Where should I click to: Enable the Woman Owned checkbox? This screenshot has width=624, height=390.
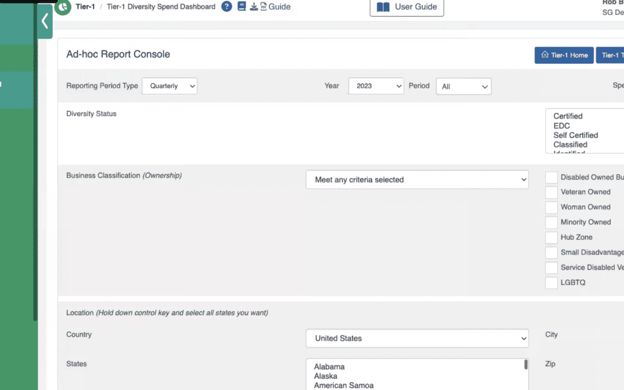coord(551,207)
